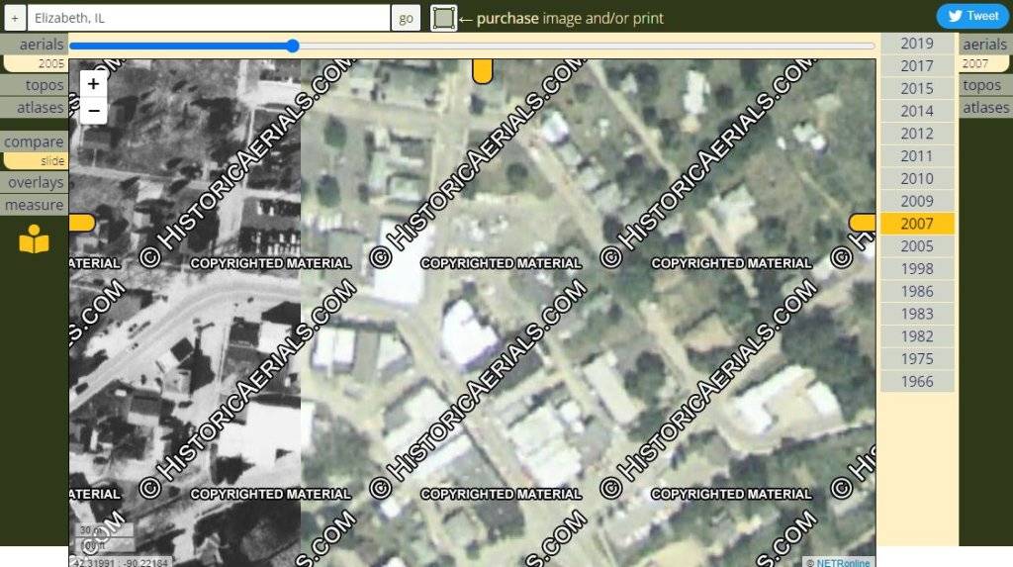Expand the left atlases list
This screenshot has width=1013, height=567.
[35, 107]
